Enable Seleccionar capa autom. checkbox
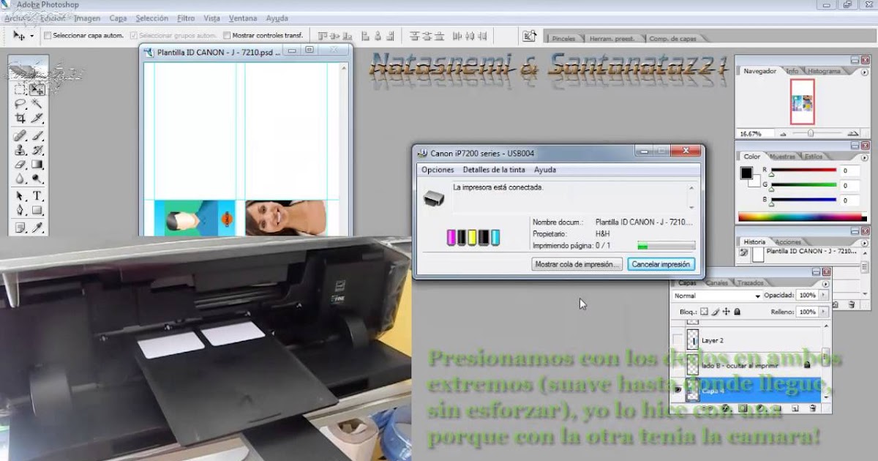The image size is (878, 461). coord(48,35)
